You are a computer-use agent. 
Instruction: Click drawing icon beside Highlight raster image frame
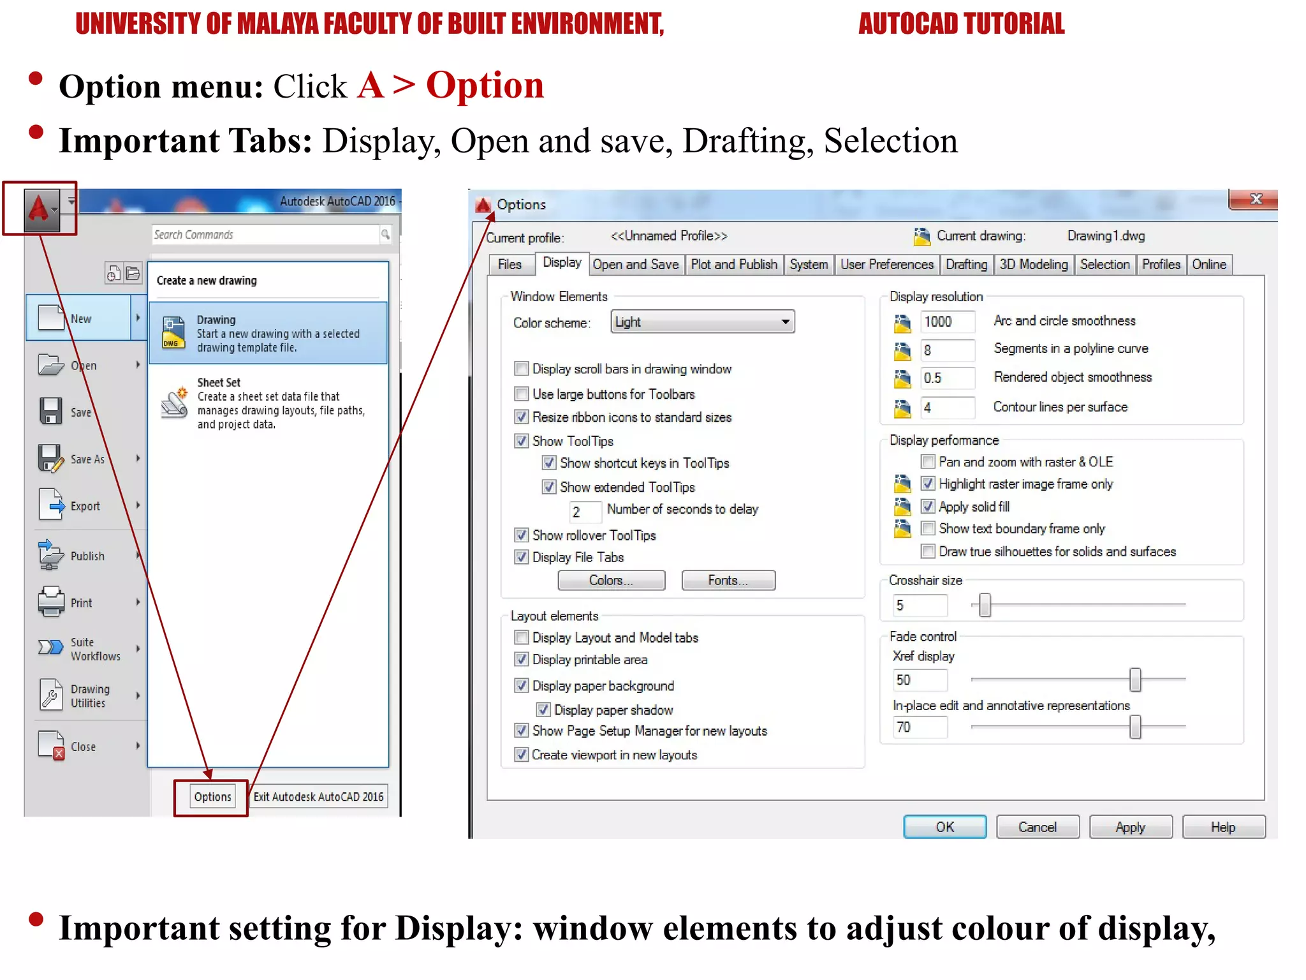click(x=902, y=484)
